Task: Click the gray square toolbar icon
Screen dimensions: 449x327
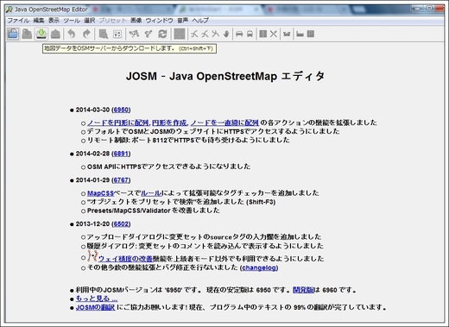Action: pyautogui.click(x=180, y=35)
